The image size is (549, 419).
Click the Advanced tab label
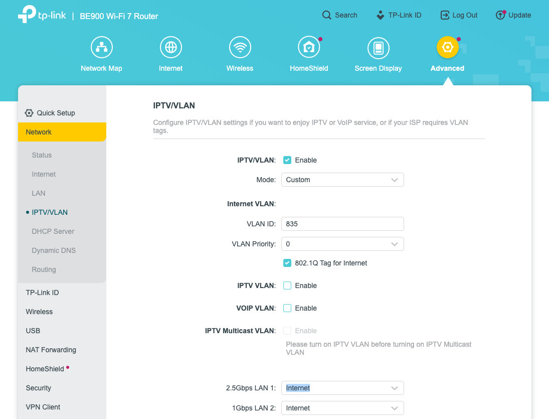coord(447,68)
